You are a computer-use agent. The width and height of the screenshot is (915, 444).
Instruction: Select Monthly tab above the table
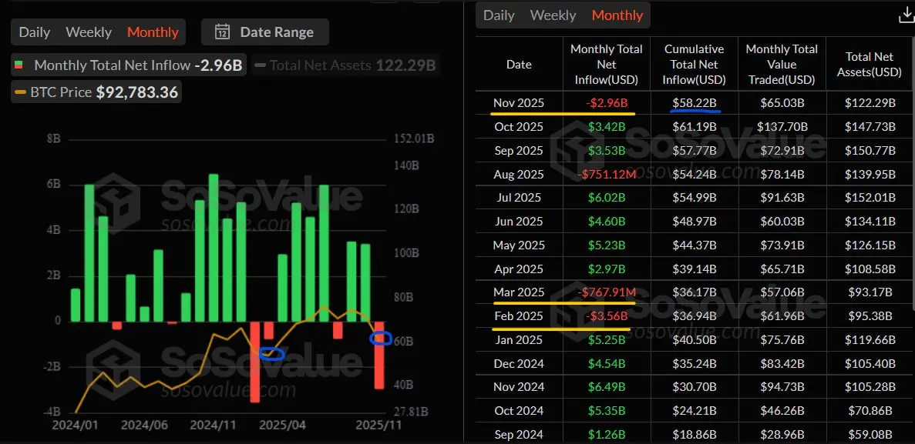point(617,15)
